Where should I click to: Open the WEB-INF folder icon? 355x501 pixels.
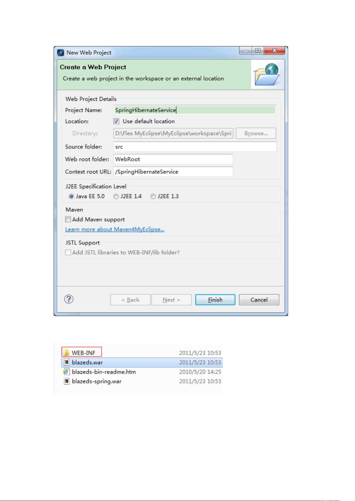[66, 353]
